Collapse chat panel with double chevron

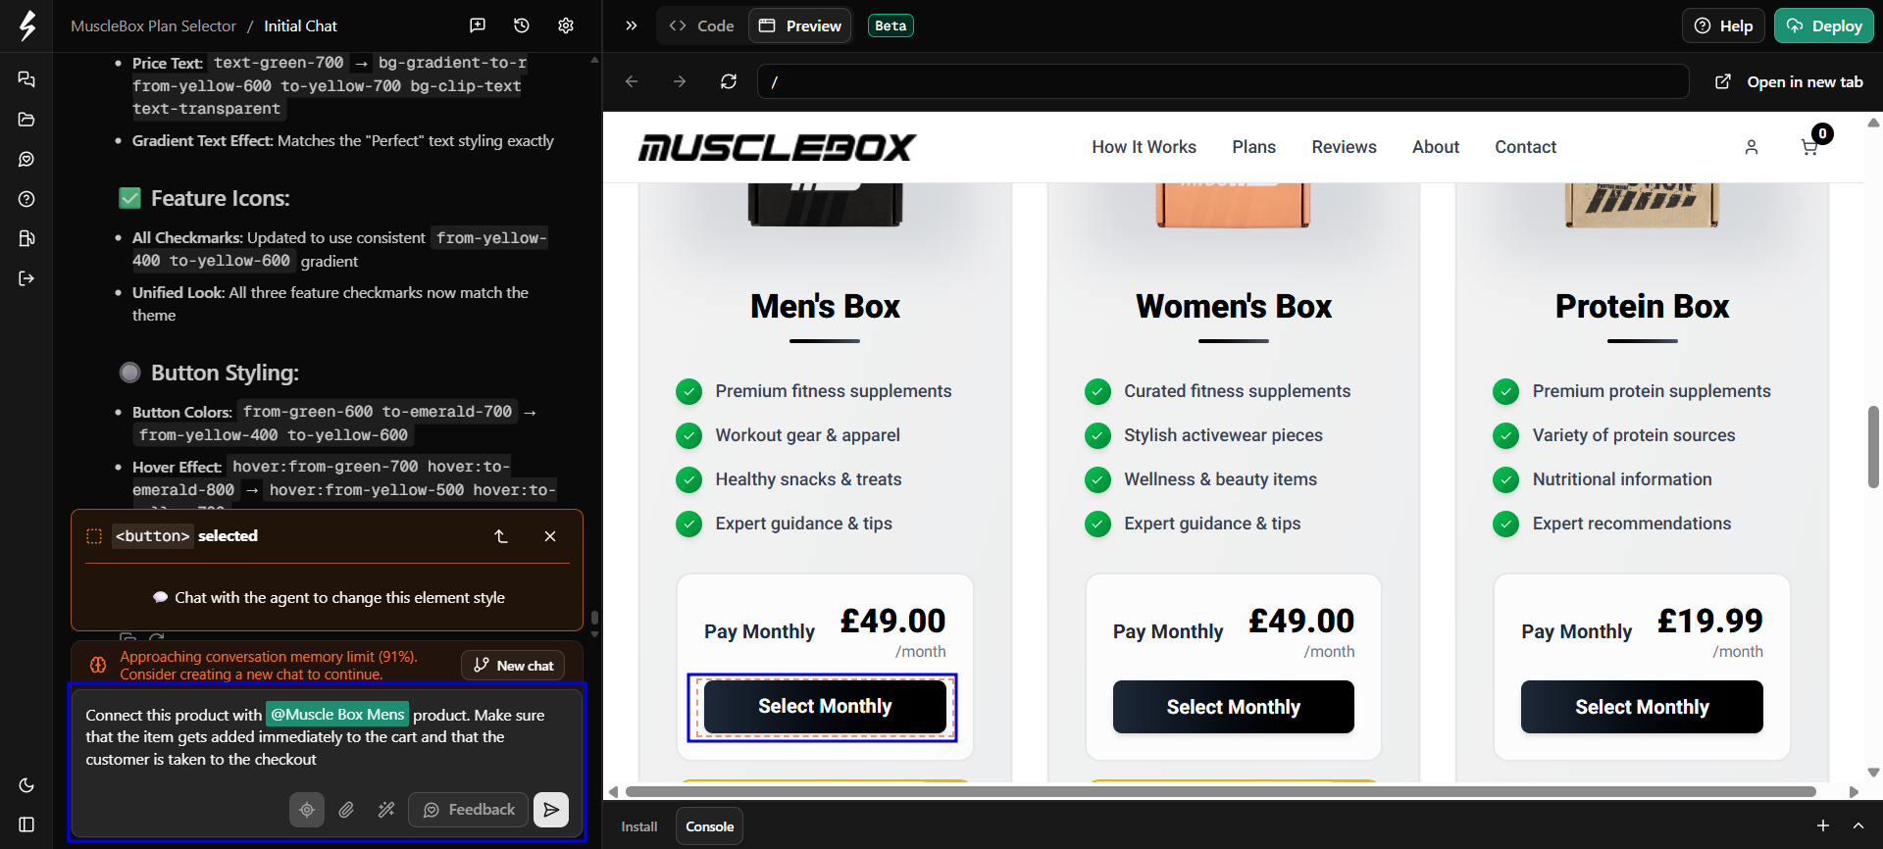(632, 25)
